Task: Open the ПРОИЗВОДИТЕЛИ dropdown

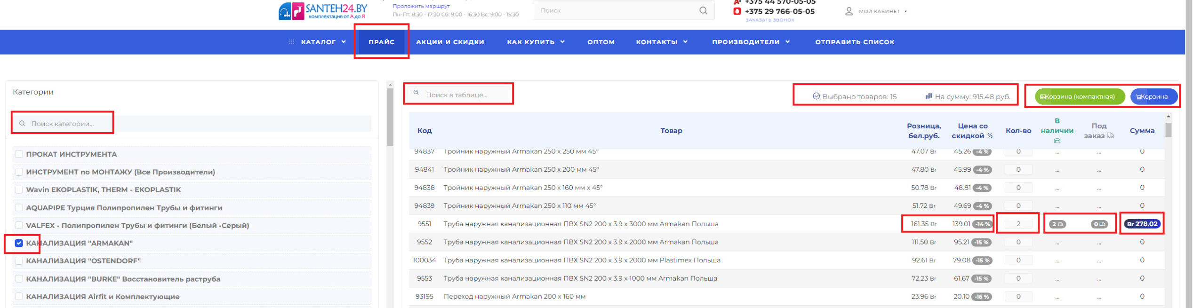Action: 751,42
